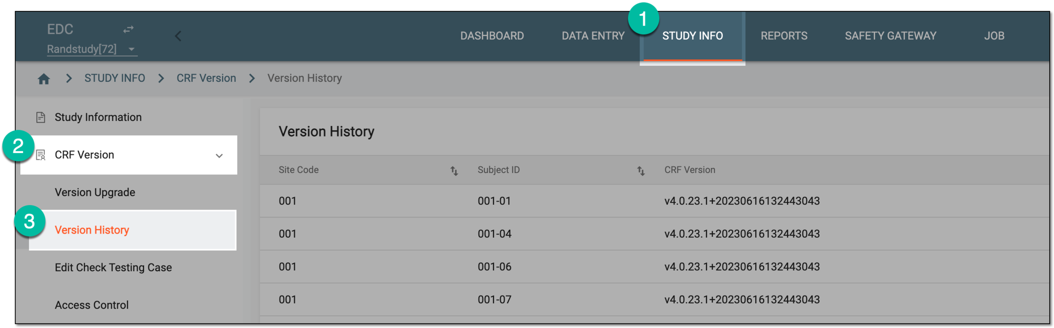Switch to the JOB tab
This screenshot has width=1054, height=328.
point(994,36)
